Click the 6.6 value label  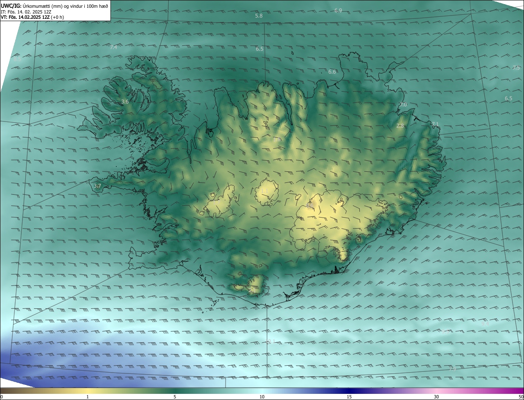(332, 72)
